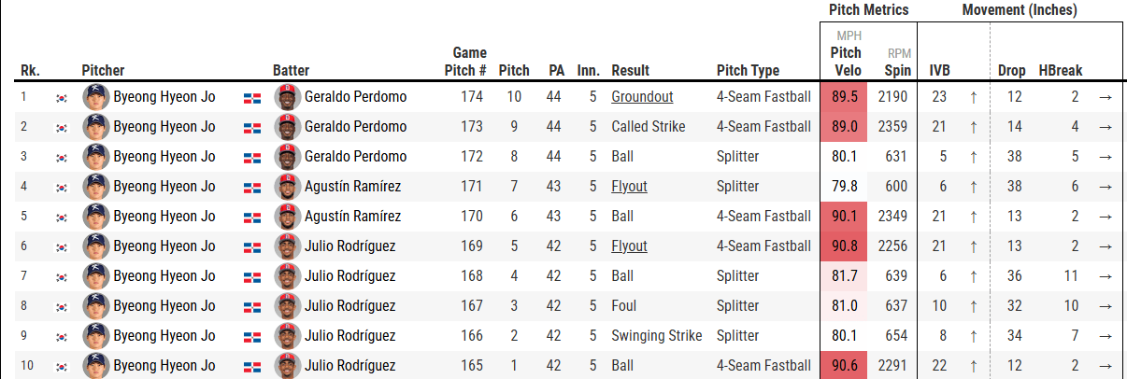Click the Dominican flag in row 1

(252, 97)
